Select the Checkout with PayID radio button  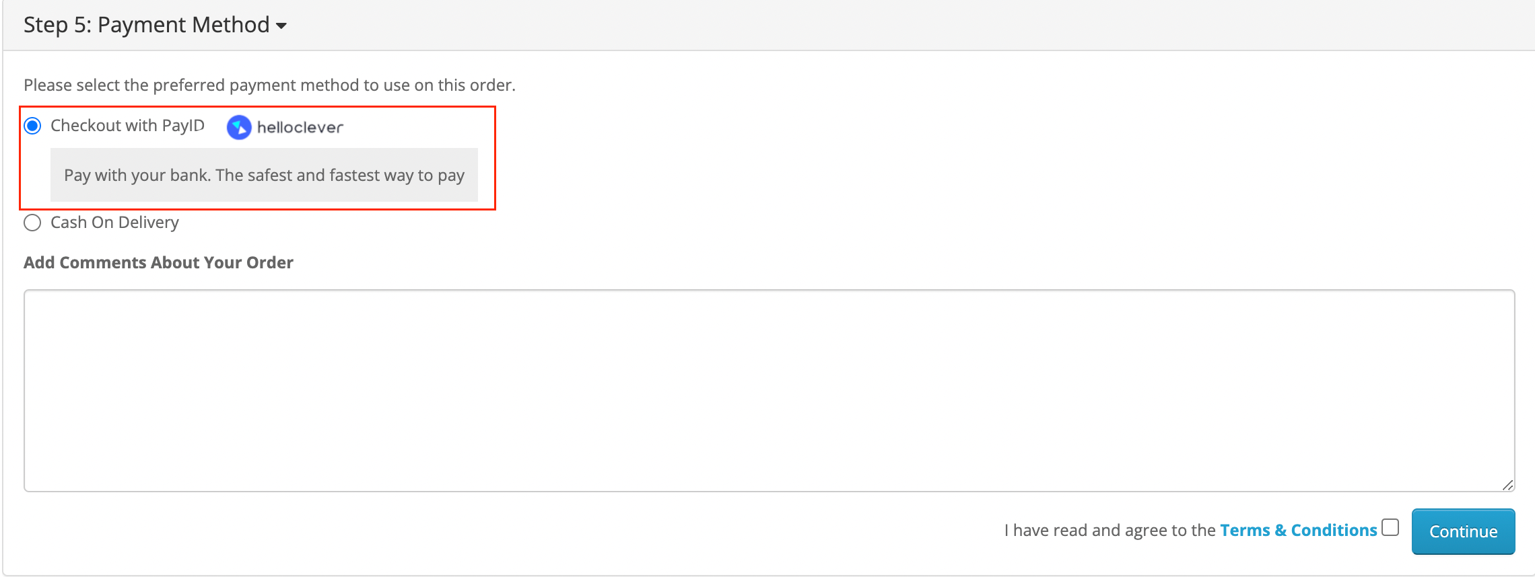tap(32, 126)
